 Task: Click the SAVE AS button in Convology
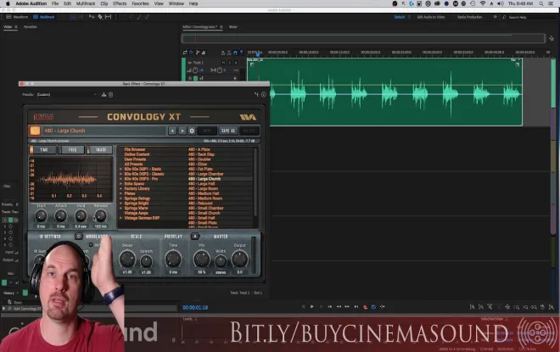[x=228, y=131]
